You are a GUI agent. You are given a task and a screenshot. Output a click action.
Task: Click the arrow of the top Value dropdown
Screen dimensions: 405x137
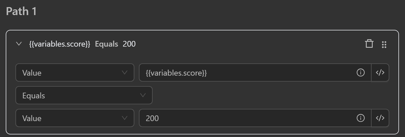pyautogui.click(x=125, y=72)
